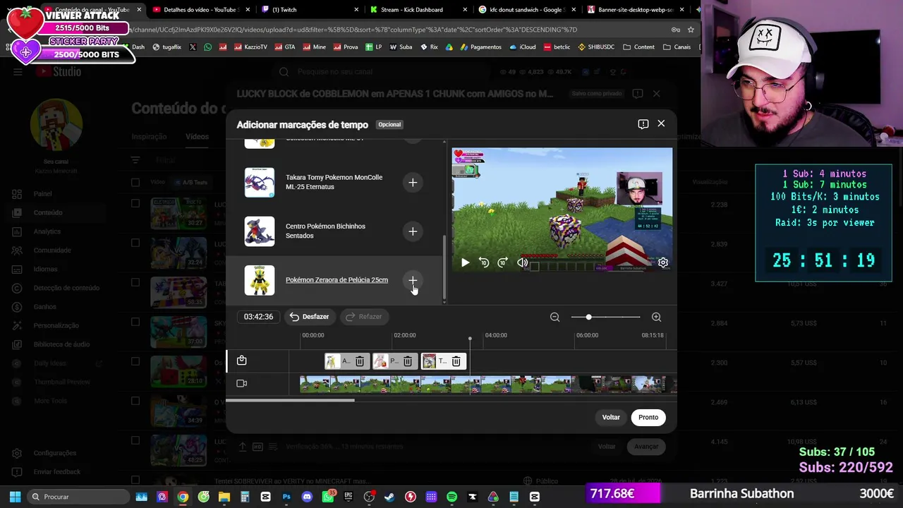Click the horizontal timeline scrollbar
The image size is (903, 508).
pos(290,401)
